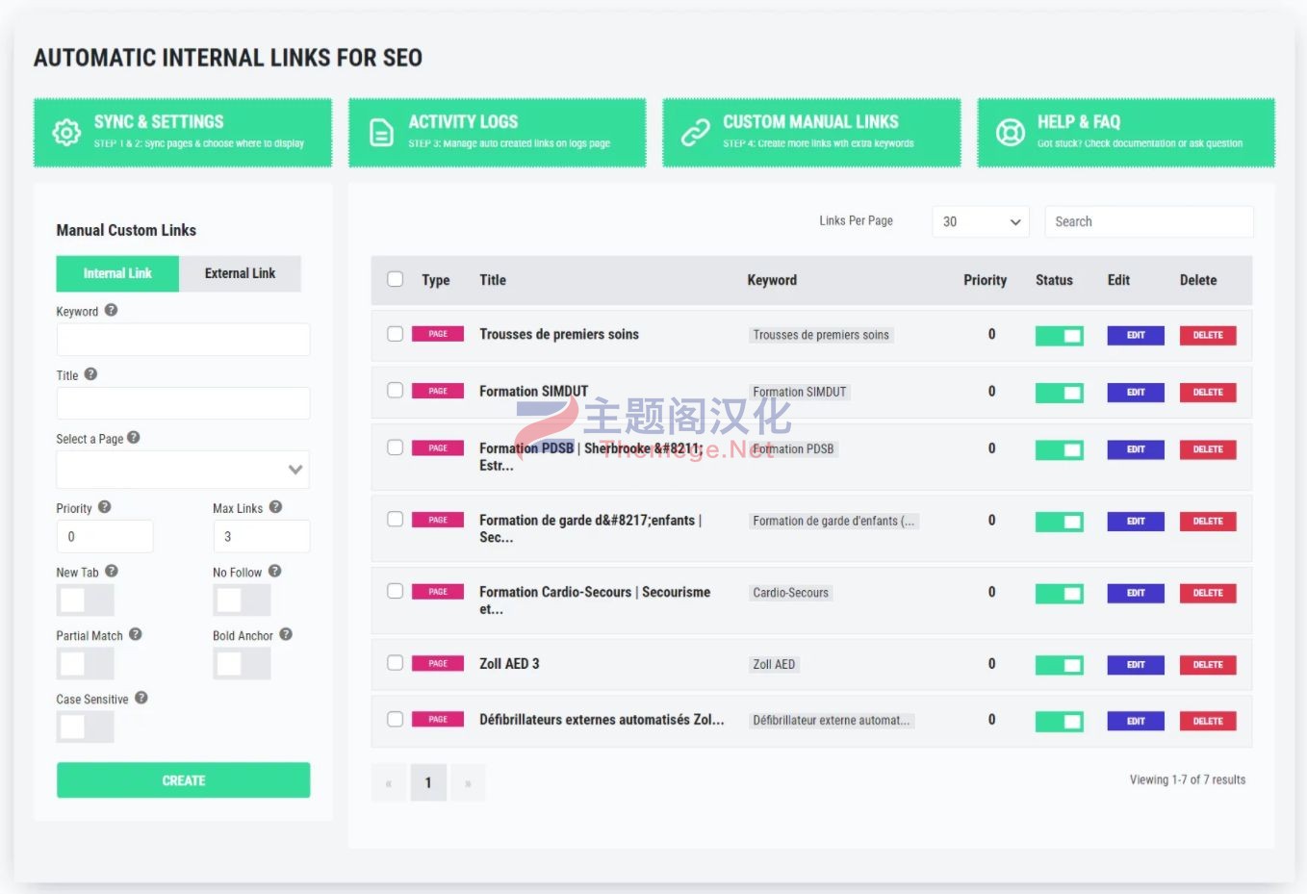The height and width of the screenshot is (894, 1307).
Task: Click the gear icon in Sync & Settings
Action: coord(66,133)
